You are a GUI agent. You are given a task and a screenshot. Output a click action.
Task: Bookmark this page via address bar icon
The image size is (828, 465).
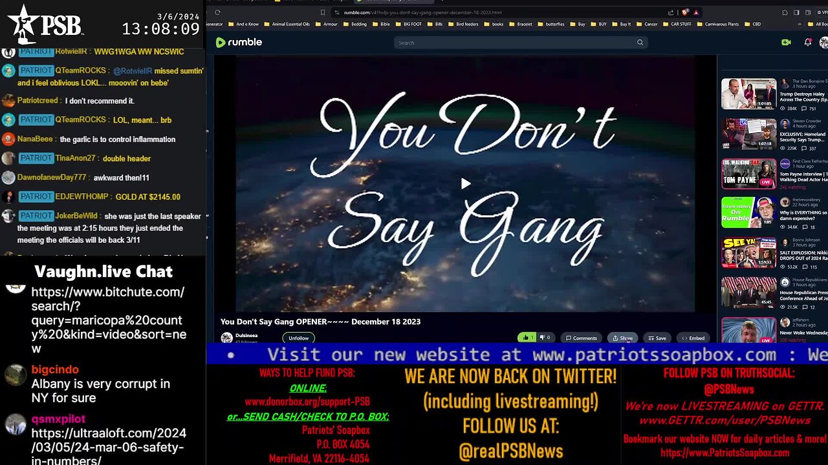323,12
